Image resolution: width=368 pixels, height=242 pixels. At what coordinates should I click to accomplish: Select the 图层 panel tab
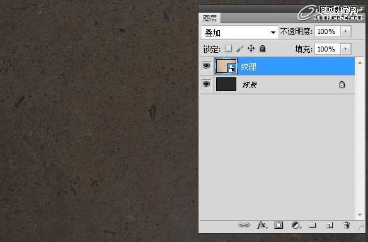point(210,18)
